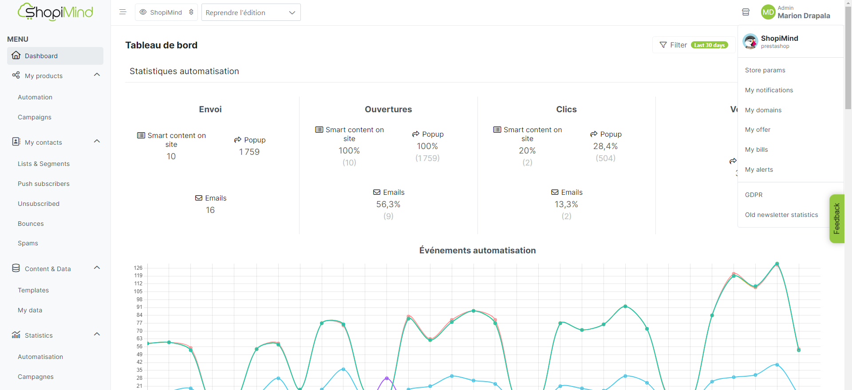Toggle the hamburger sidebar menu icon

point(123,12)
